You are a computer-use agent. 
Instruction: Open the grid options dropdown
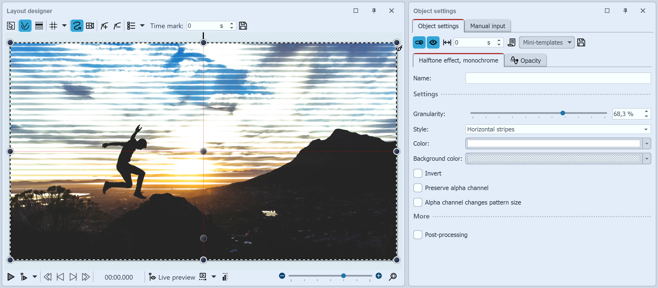(64, 26)
